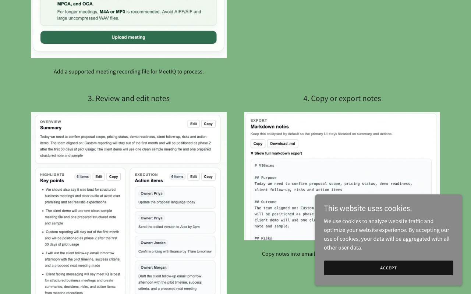The image size is (471, 294).
Task: Click the '## Purpose' markdown heading
Action: 265,178
